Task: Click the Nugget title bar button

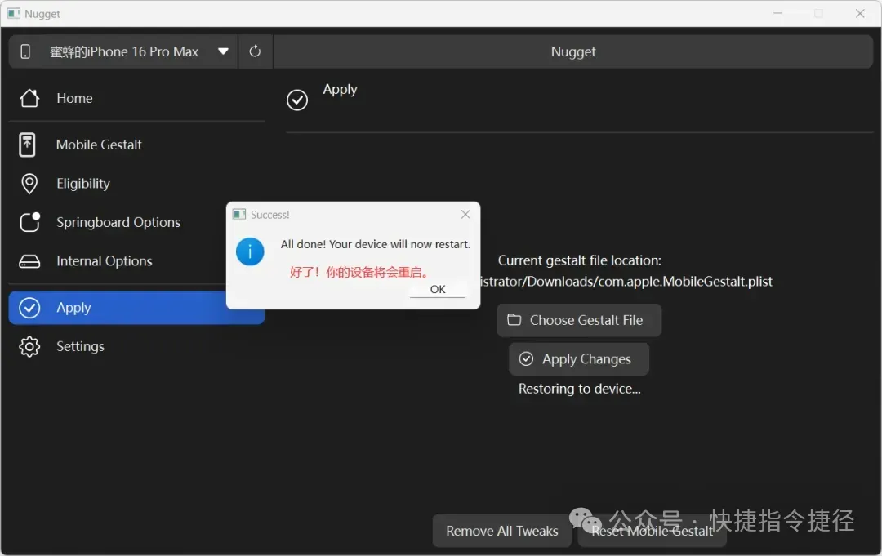Action: coord(573,51)
